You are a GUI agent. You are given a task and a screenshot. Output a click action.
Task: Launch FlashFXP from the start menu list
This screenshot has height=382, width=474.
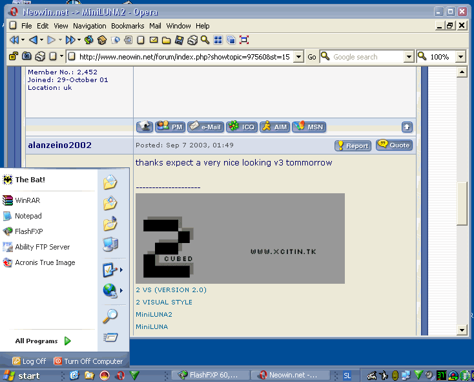[29, 231]
